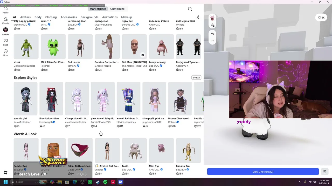
Task: Open the Body category tab
Action: (38, 17)
